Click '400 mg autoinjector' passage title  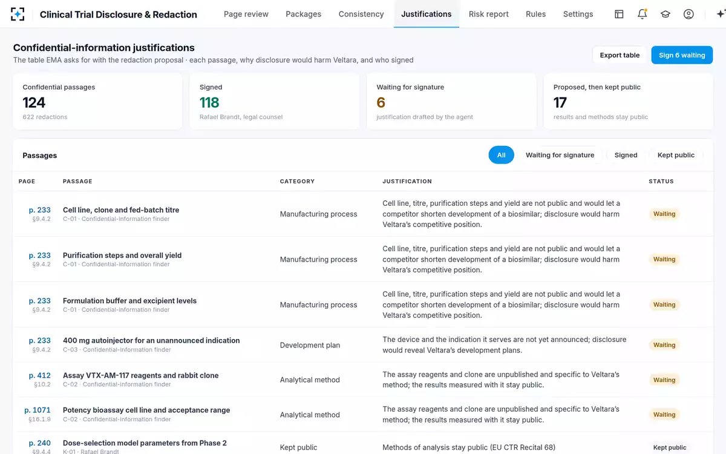coord(151,341)
